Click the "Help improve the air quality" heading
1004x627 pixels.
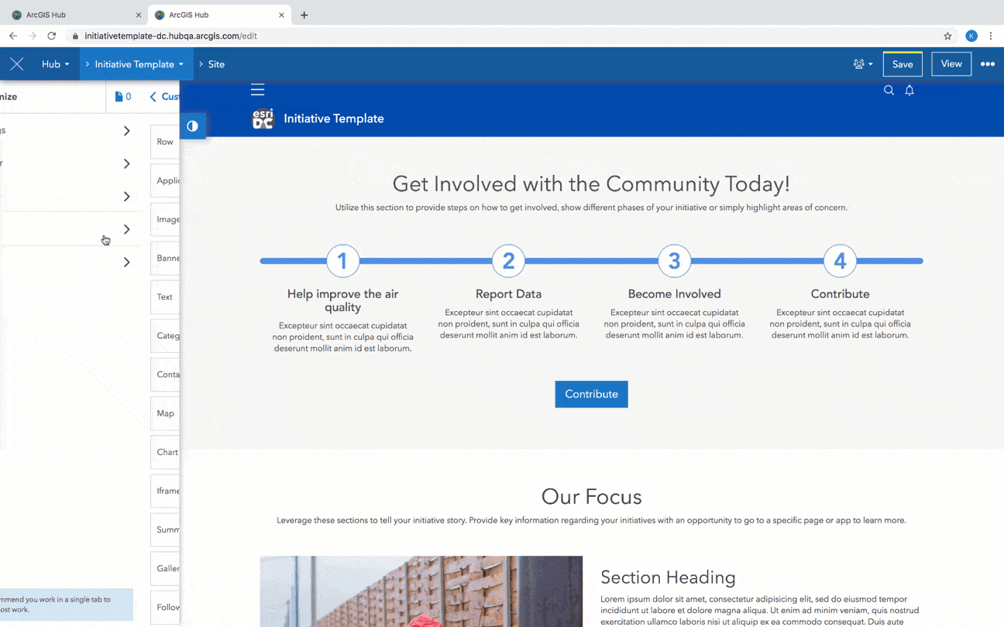(x=342, y=300)
